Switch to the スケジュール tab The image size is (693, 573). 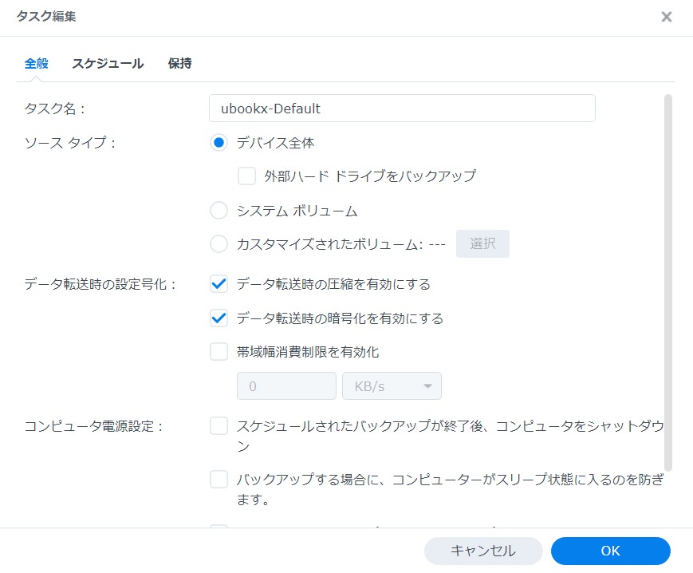click(x=108, y=63)
